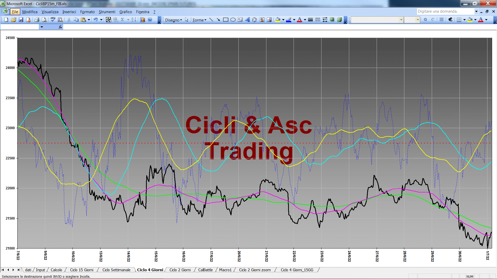Select the Arrow drawing tool

click(x=218, y=20)
